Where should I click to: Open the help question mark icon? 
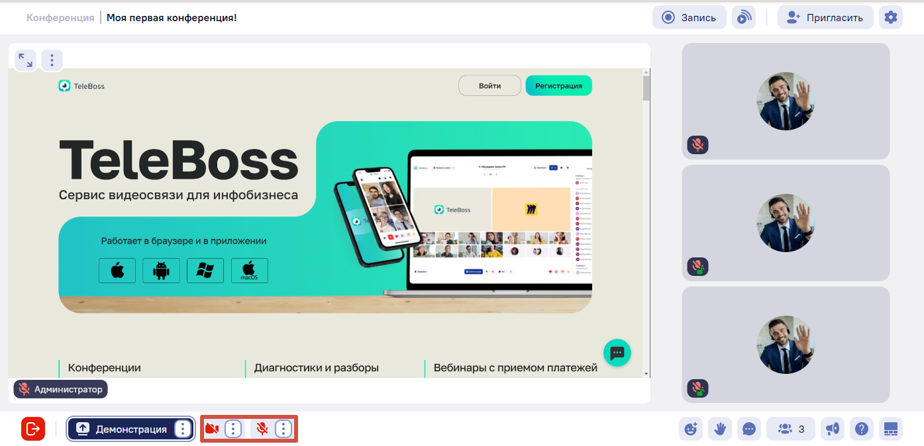coord(862,429)
